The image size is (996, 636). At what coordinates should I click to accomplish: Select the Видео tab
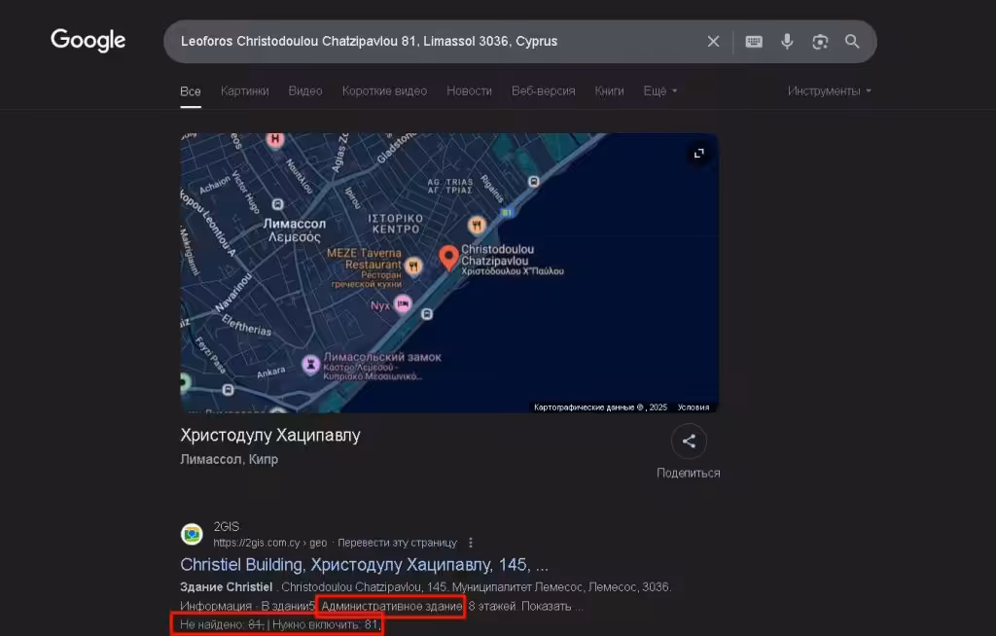(x=305, y=90)
